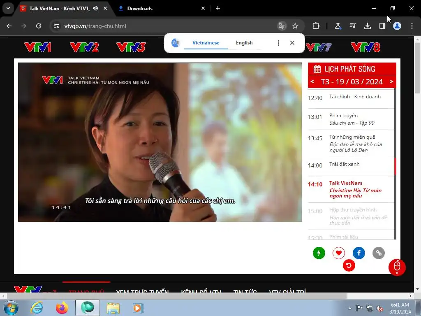Share via the blue Facebook icon
This screenshot has height=316, width=421.
359,253
